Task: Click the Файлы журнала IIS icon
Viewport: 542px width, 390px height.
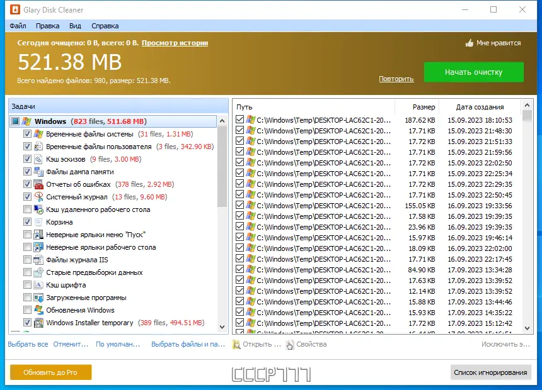Action: (38, 260)
